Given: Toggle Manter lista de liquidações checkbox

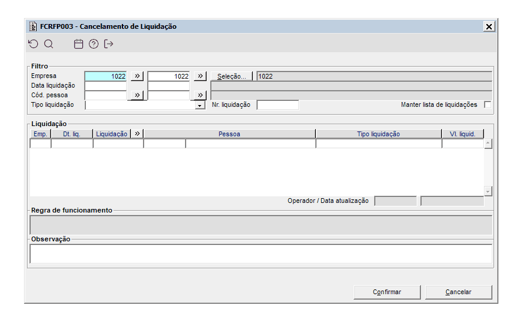Looking at the screenshot, I should tap(488, 104).
